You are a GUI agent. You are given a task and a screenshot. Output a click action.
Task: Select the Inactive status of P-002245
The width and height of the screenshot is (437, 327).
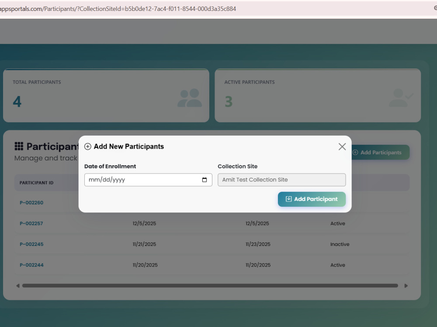tap(340, 245)
